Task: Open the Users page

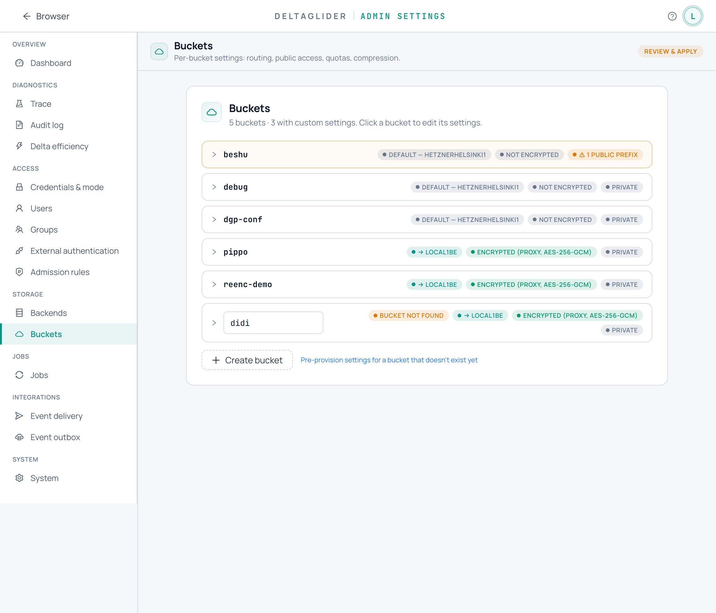Action: click(x=68, y=208)
